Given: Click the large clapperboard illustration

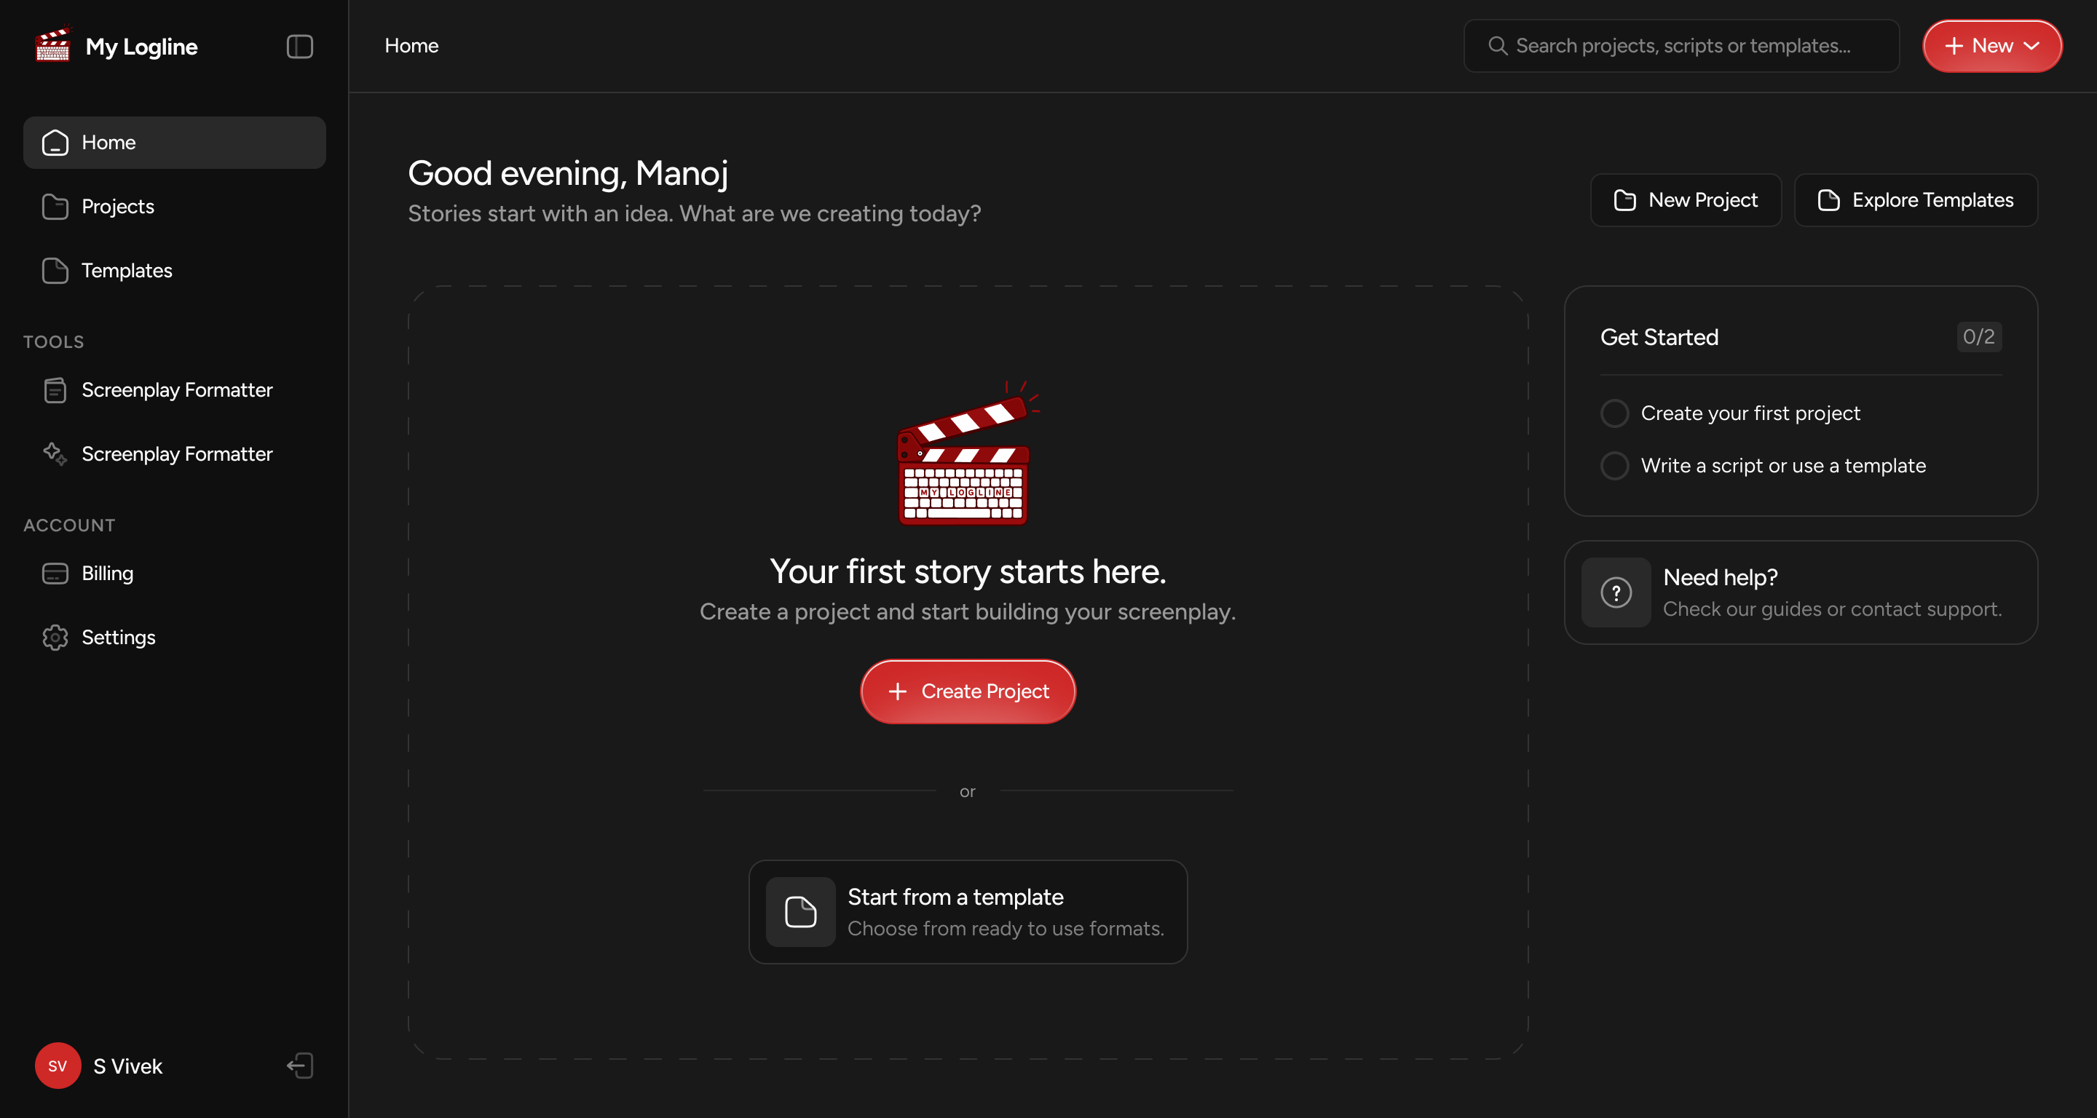Looking at the screenshot, I should (967, 453).
